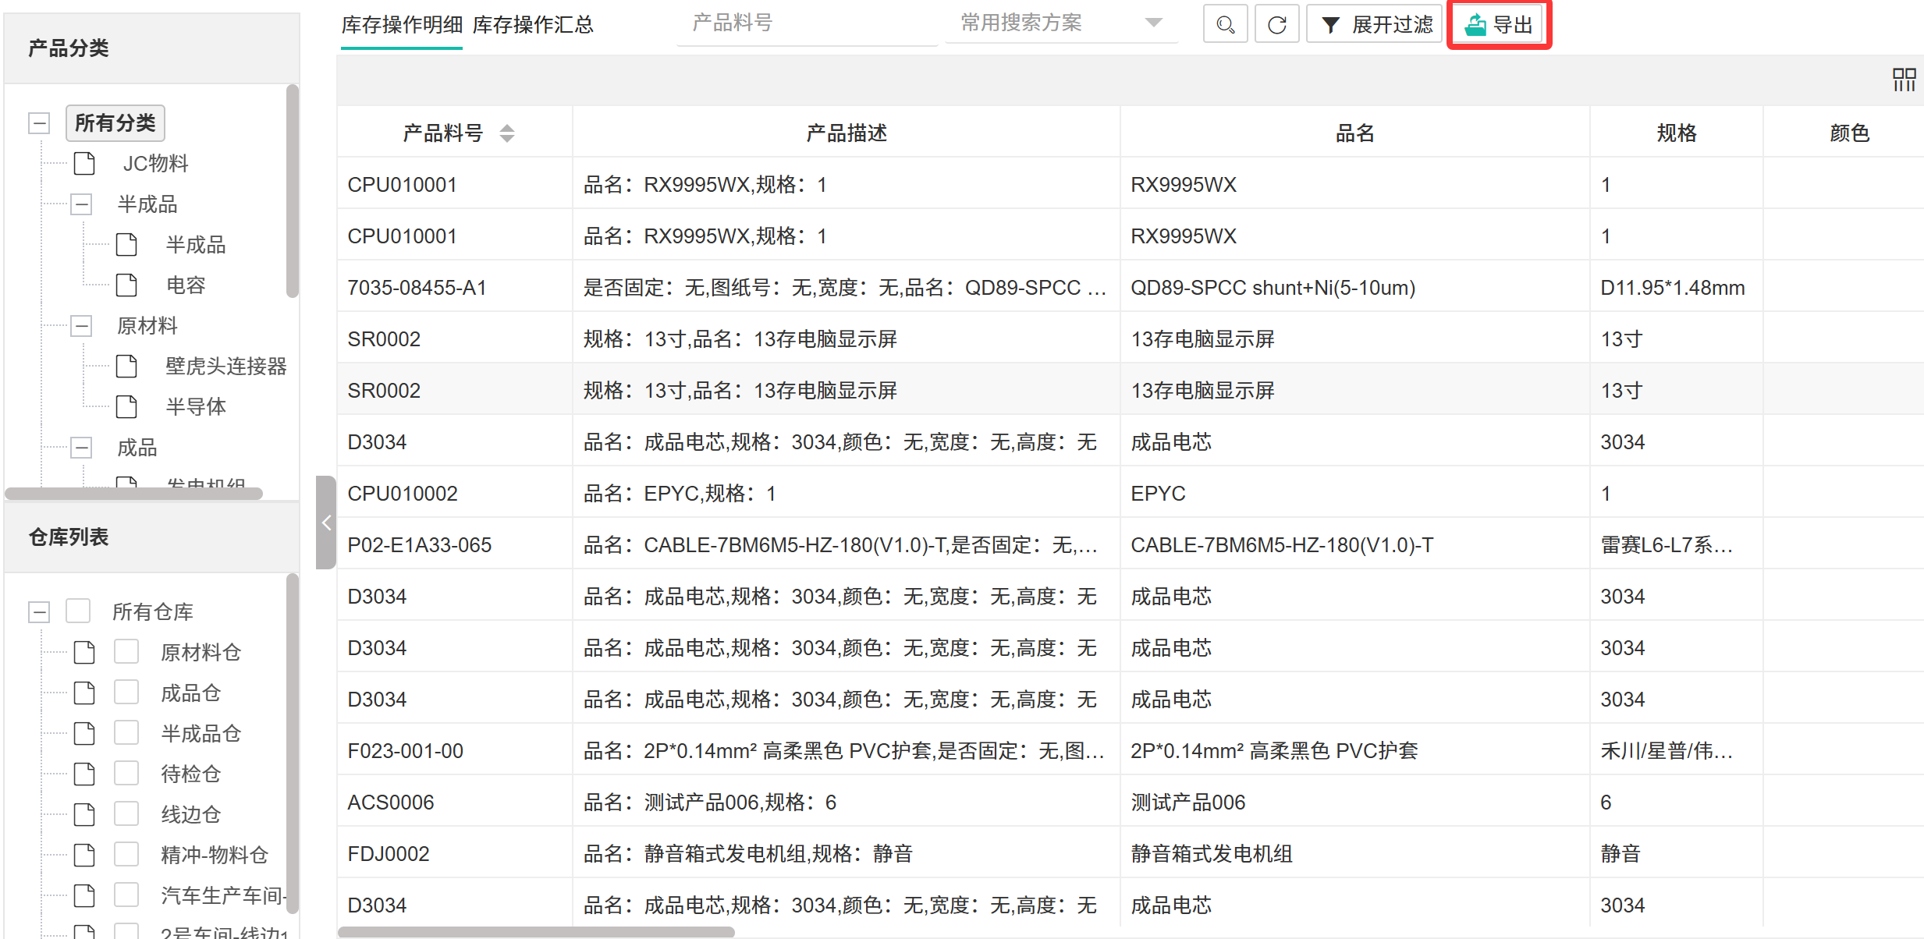1924x939 pixels.
Task: Click the file icon beside JC物料
Action: point(84,164)
